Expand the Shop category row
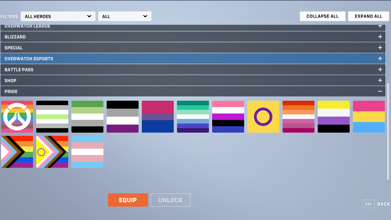Screen dimensions: 391x220 (193, 80)
